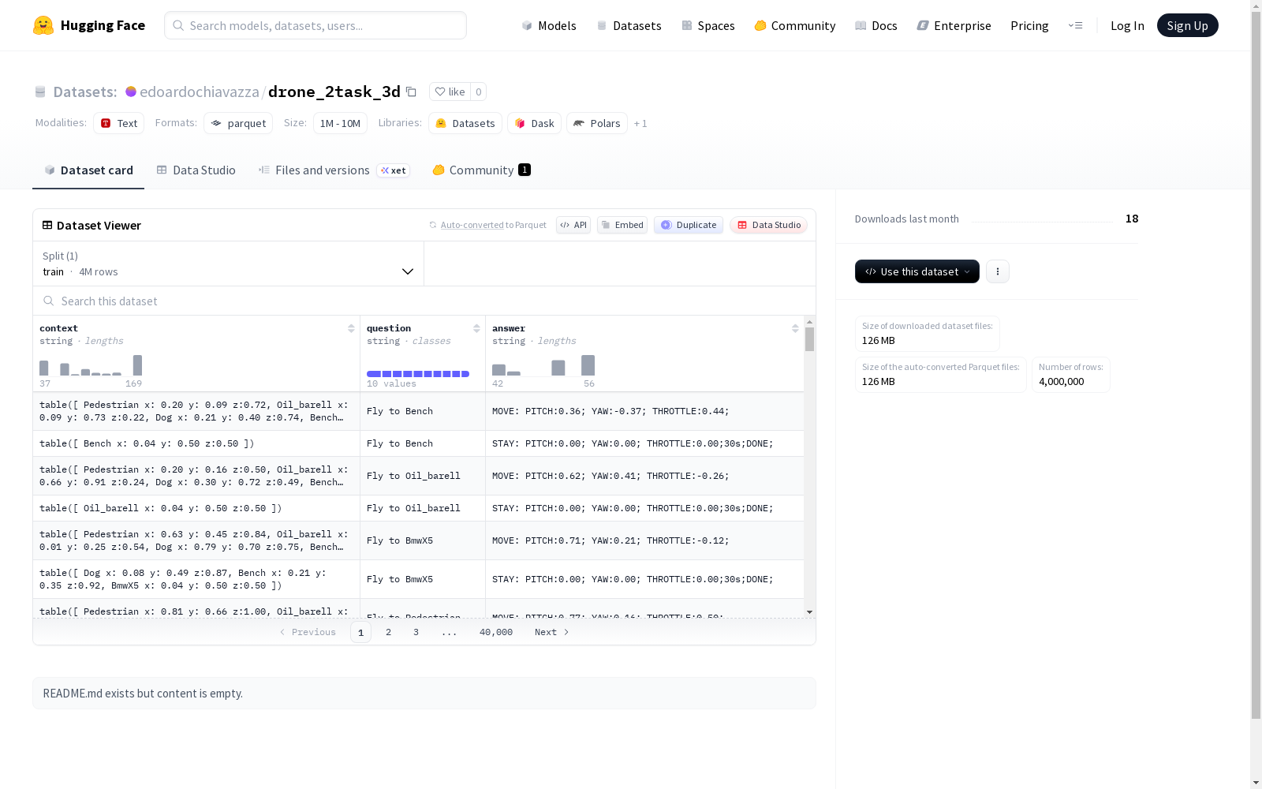This screenshot has height=789, width=1262.
Task: Go to the Pricing page
Action: 1029,25
